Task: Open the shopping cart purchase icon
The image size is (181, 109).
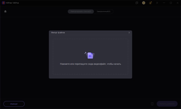Action: [144, 3]
